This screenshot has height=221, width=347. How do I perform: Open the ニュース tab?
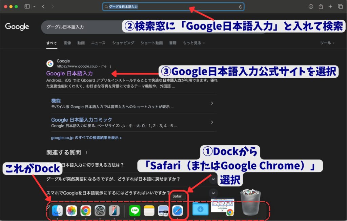click(98, 43)
